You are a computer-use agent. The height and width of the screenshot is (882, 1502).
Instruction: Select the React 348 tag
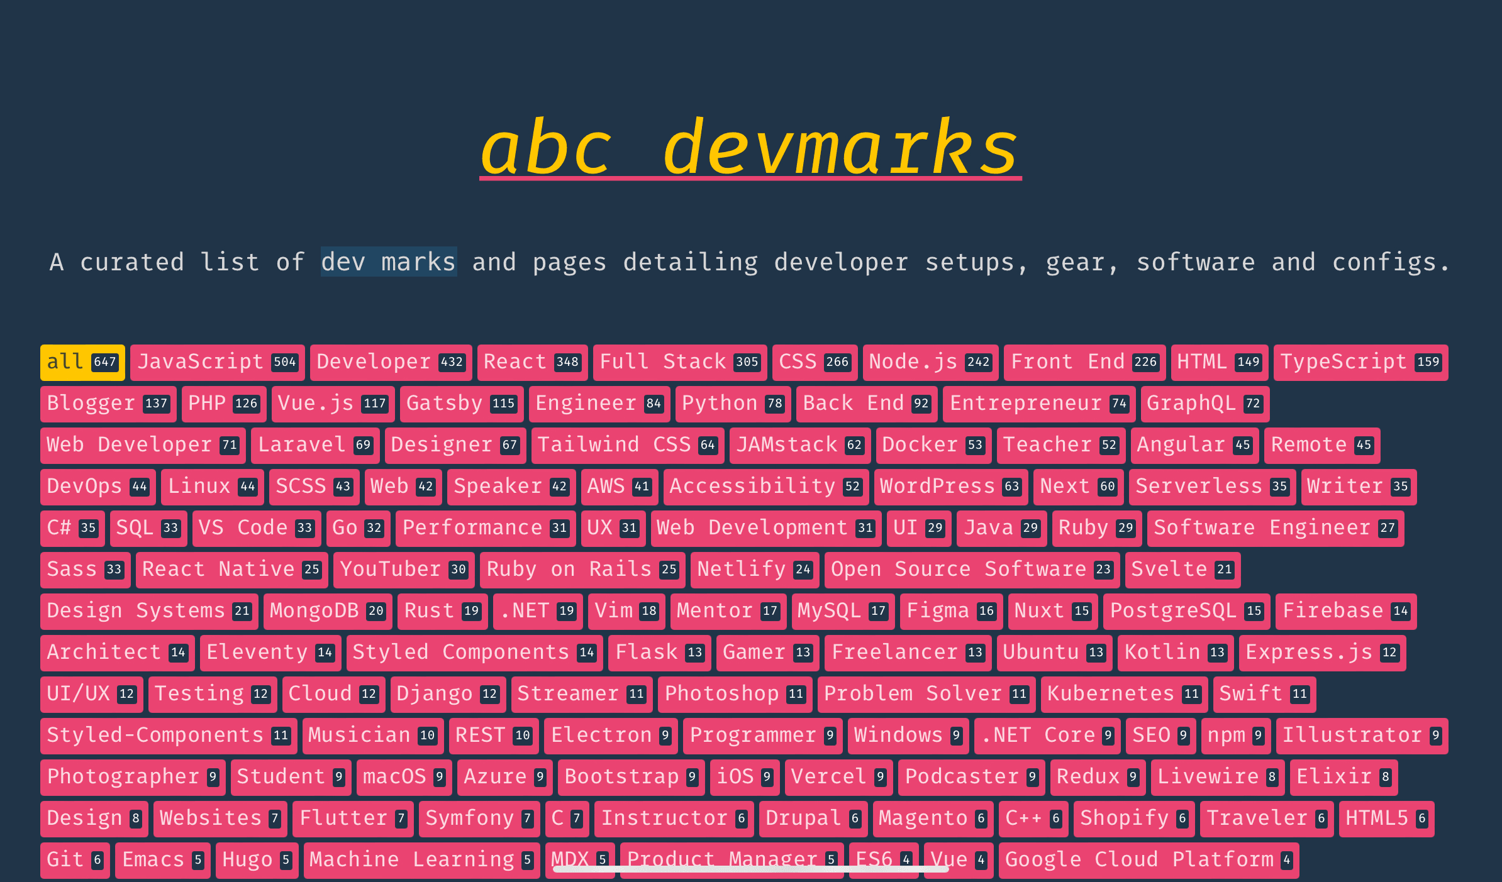[535, 361]
